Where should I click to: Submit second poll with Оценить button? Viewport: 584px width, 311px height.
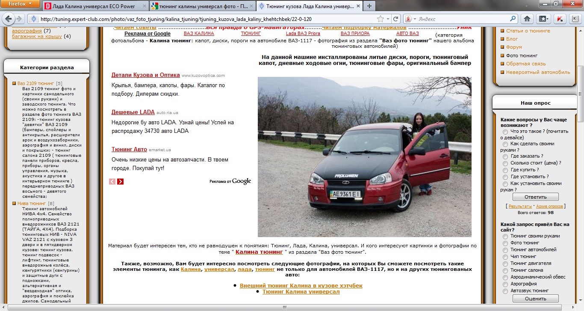pyautogui.click(x=535, y=299)
